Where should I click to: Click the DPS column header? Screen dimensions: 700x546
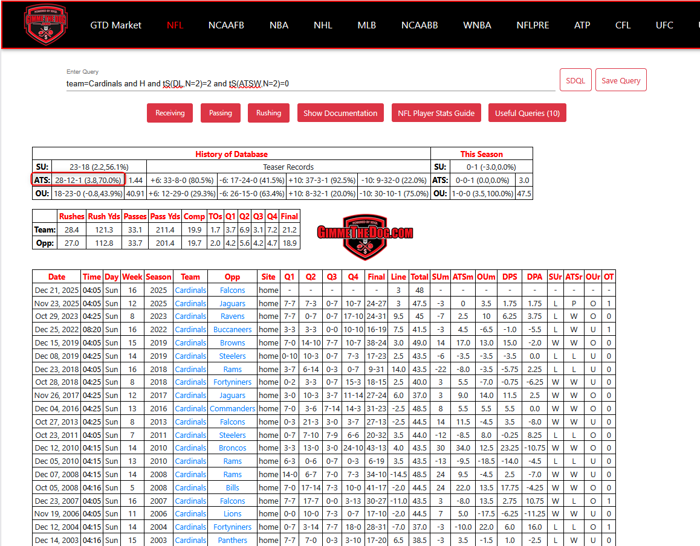510,277
